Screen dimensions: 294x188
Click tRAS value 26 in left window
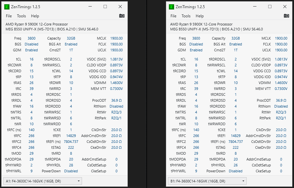[x=31, y=83]
